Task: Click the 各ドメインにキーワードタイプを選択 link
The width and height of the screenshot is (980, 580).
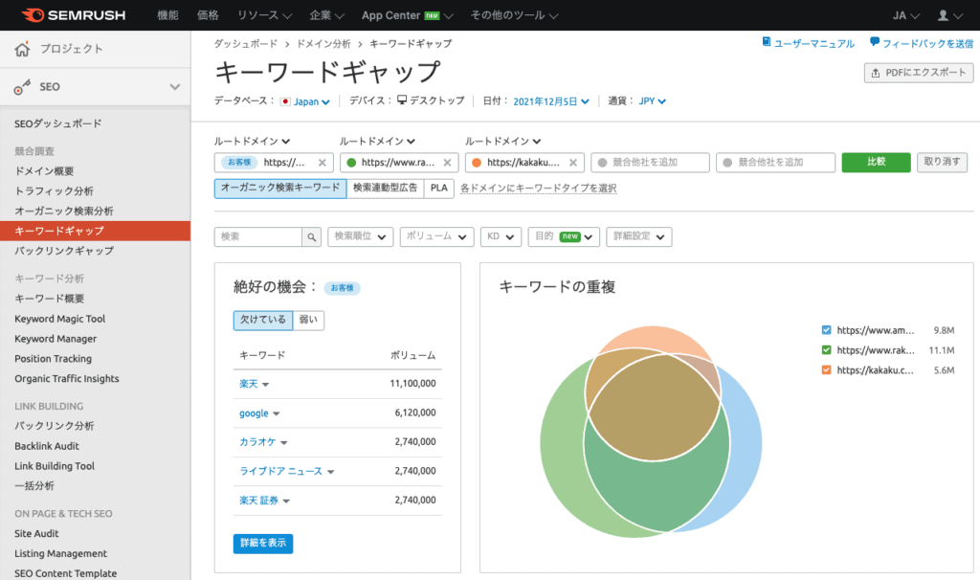Action: [x=539, y=189]
